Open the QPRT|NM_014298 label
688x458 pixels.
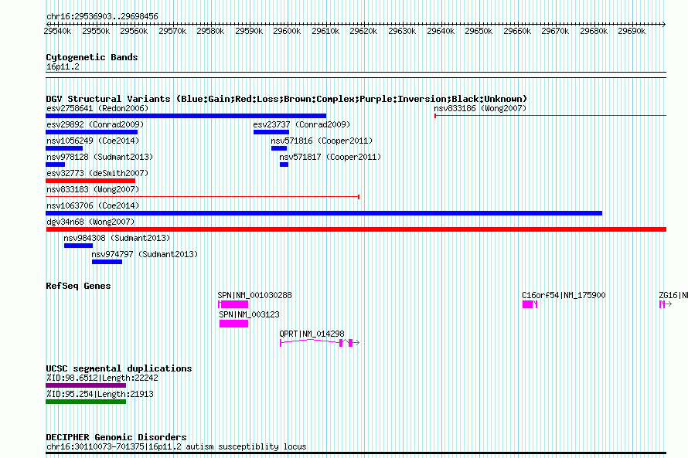click(x=312, y=334)
